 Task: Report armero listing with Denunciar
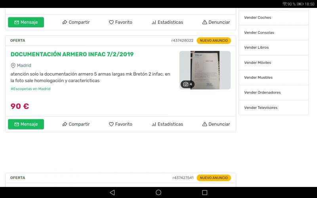click(216, 124)
